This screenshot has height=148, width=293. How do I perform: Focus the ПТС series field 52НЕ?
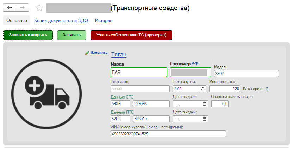[x=120, y=119]
